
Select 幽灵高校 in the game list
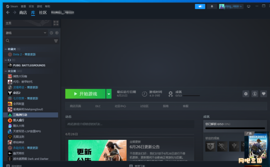tap(31, 153)
